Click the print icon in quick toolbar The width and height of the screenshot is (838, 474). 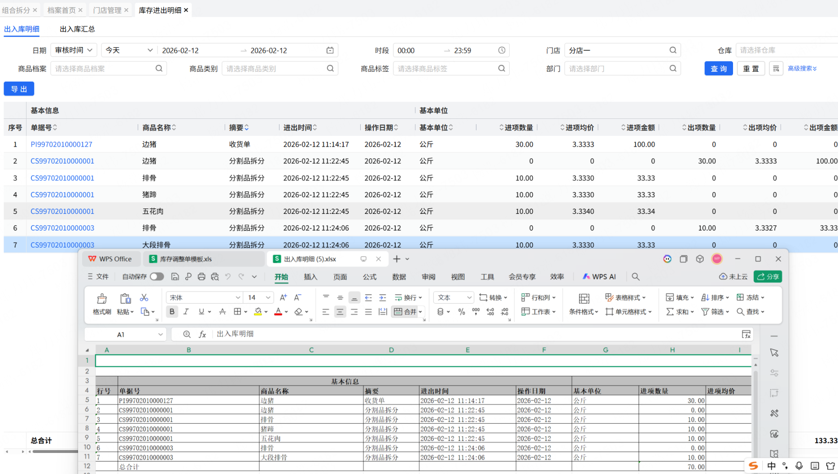coord(201,277)
